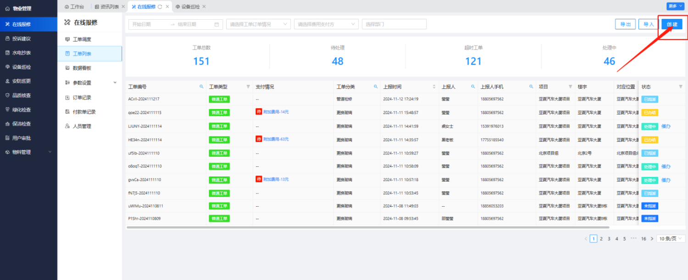This screenshot has width=688, height=280.
Task: Open the 工单类型 column filter icon
Action: [248, 87]
